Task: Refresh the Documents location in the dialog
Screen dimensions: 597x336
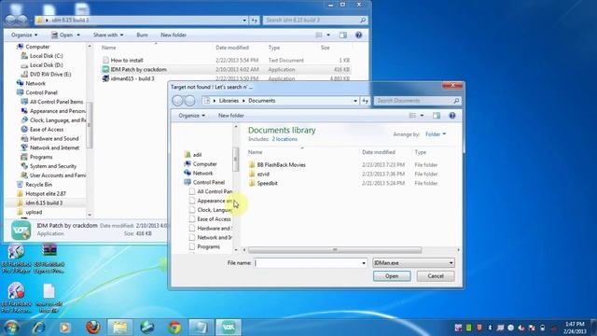Action: point(365,101)
